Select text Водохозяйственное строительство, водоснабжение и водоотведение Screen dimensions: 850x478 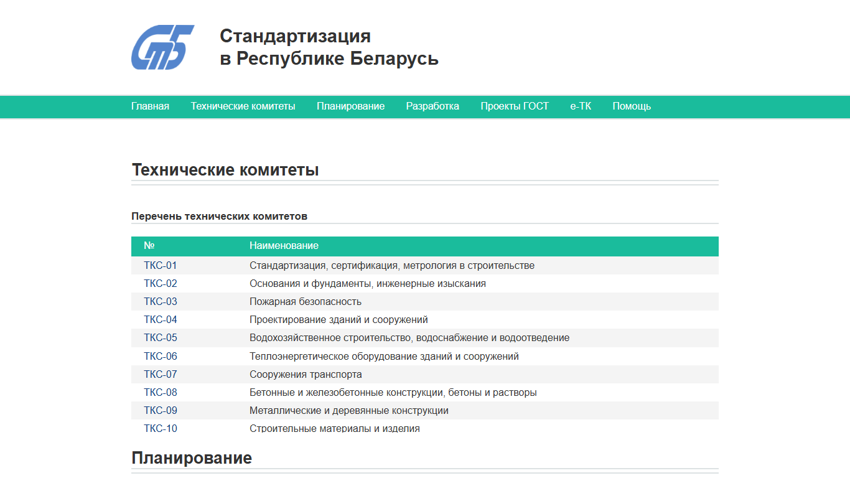pyautogui.click(x=409, y=337)
